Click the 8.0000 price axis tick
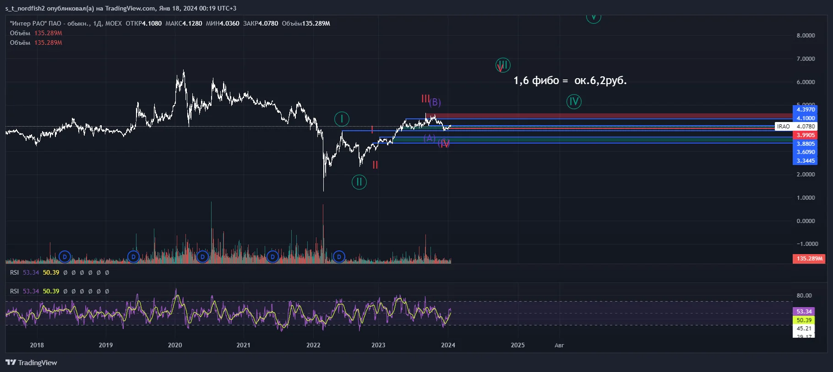Viewport: 833px width, 372px height. coord(806,36)
